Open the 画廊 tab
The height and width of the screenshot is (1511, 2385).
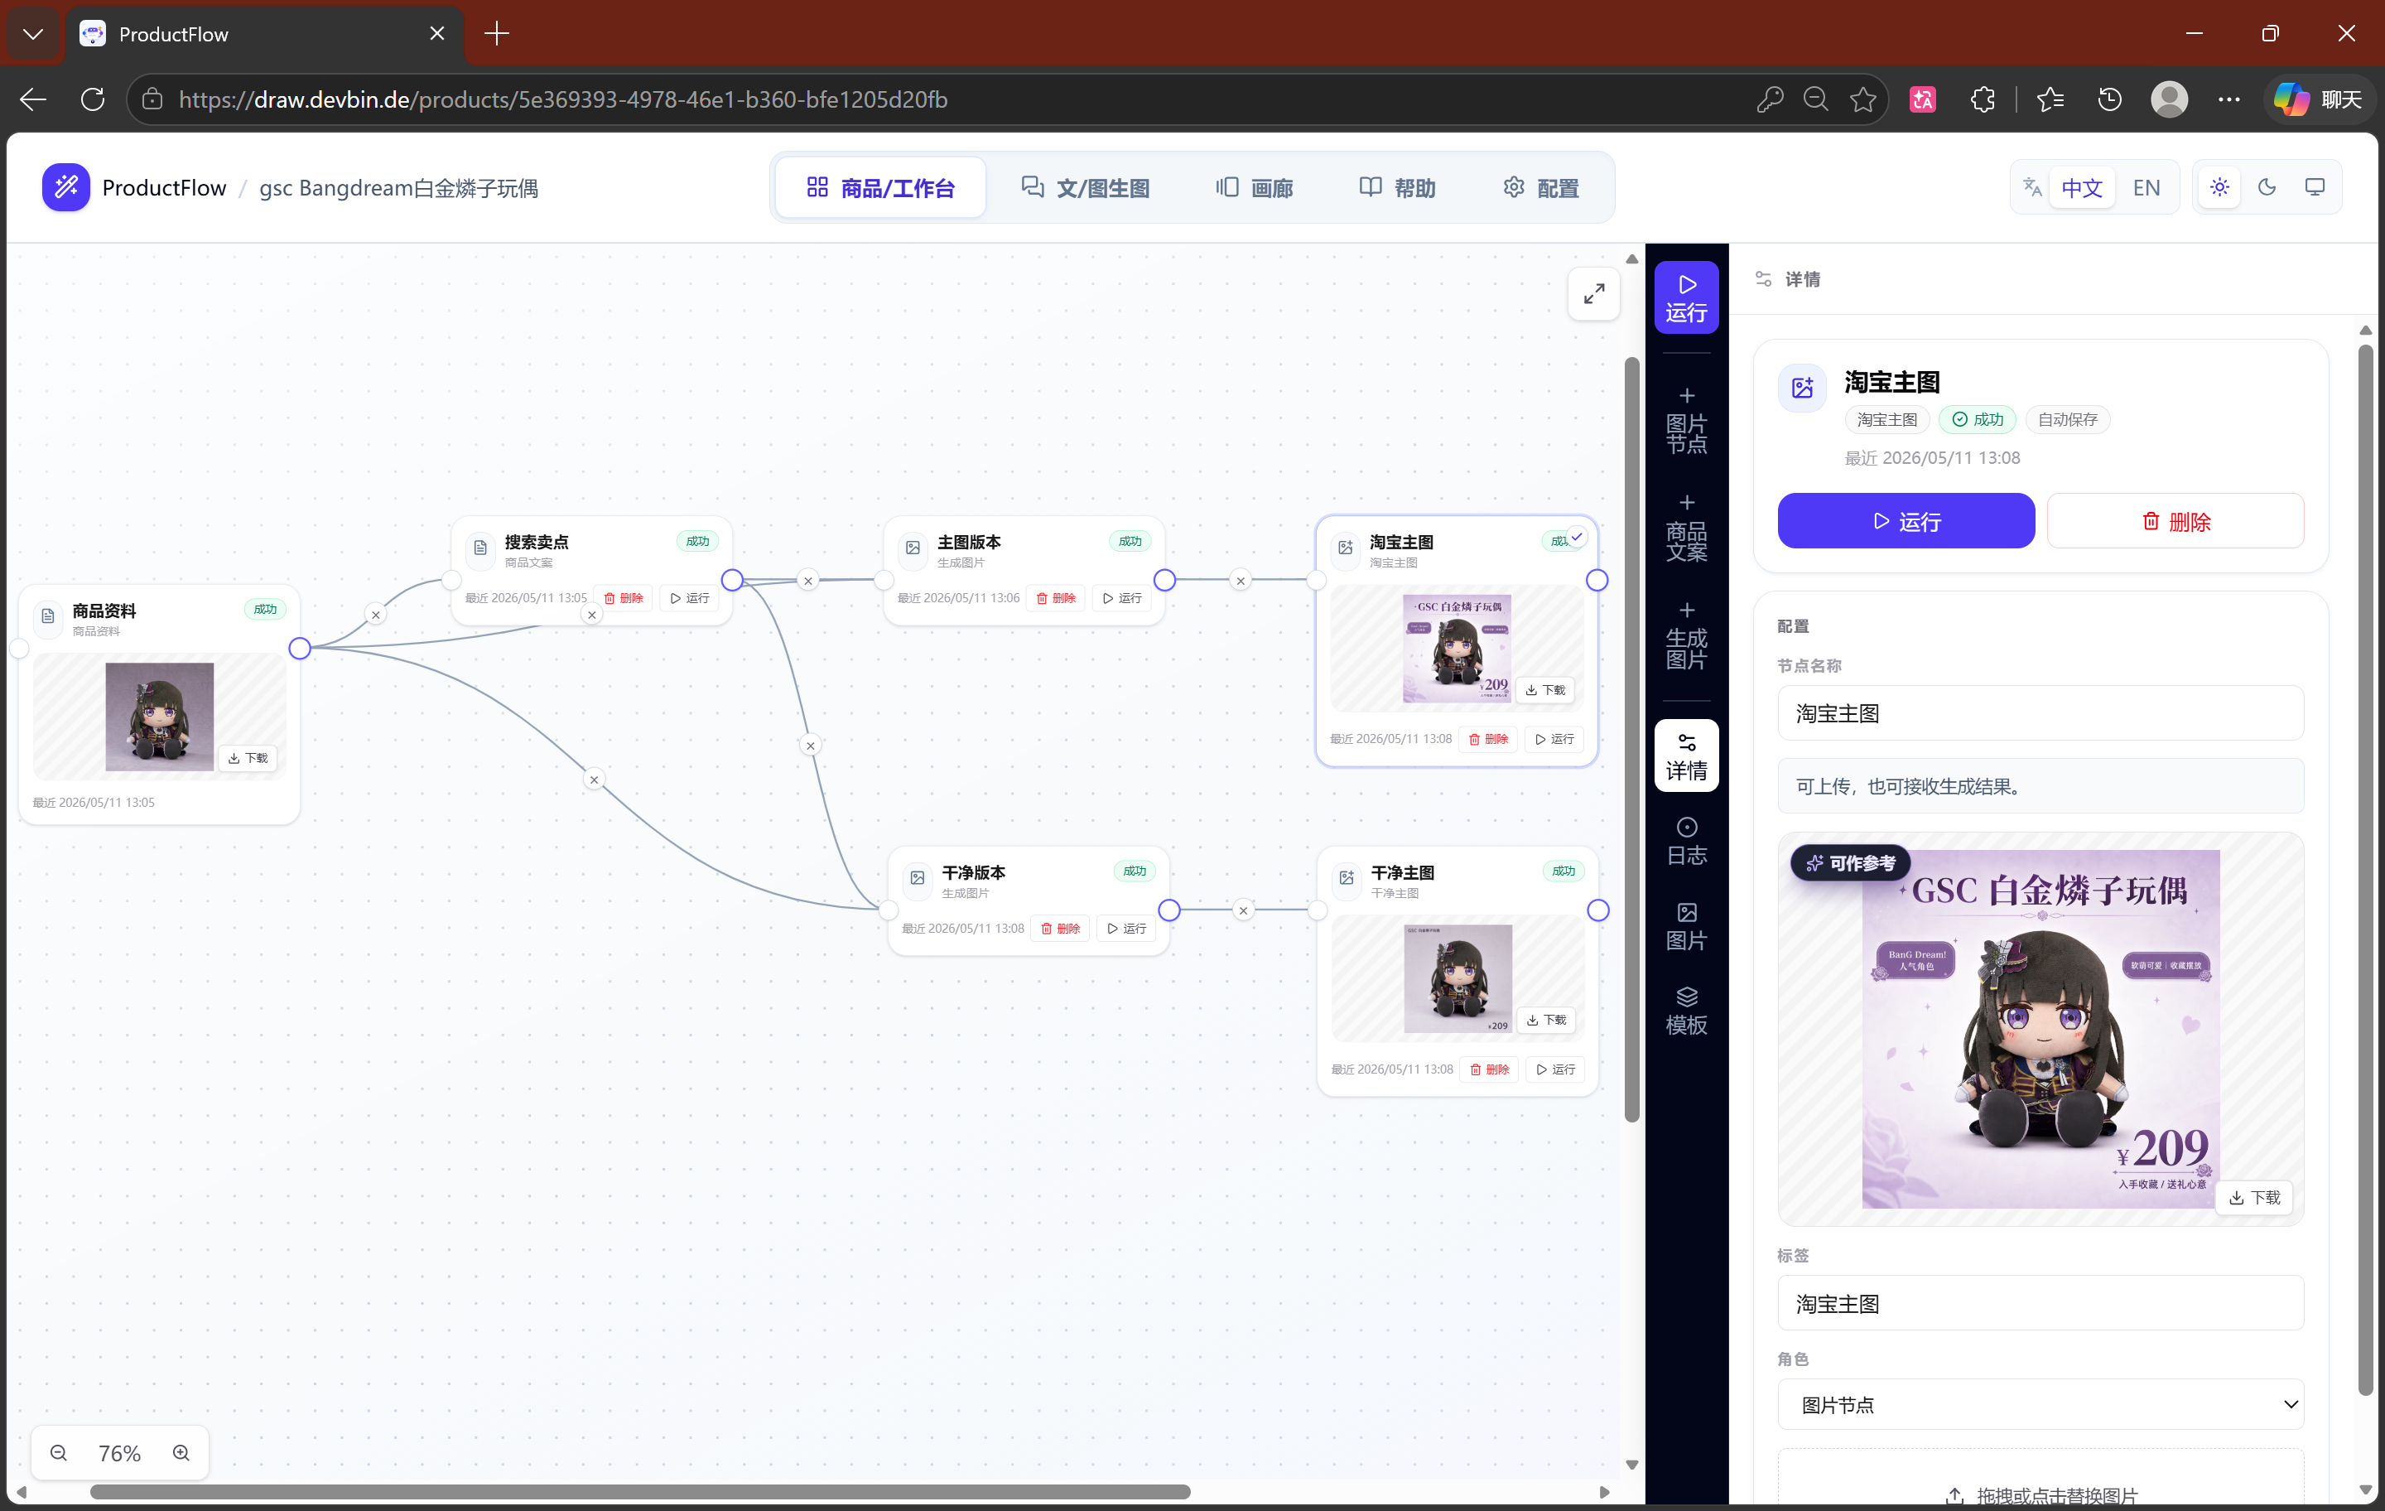click(x=1254, y=187)
